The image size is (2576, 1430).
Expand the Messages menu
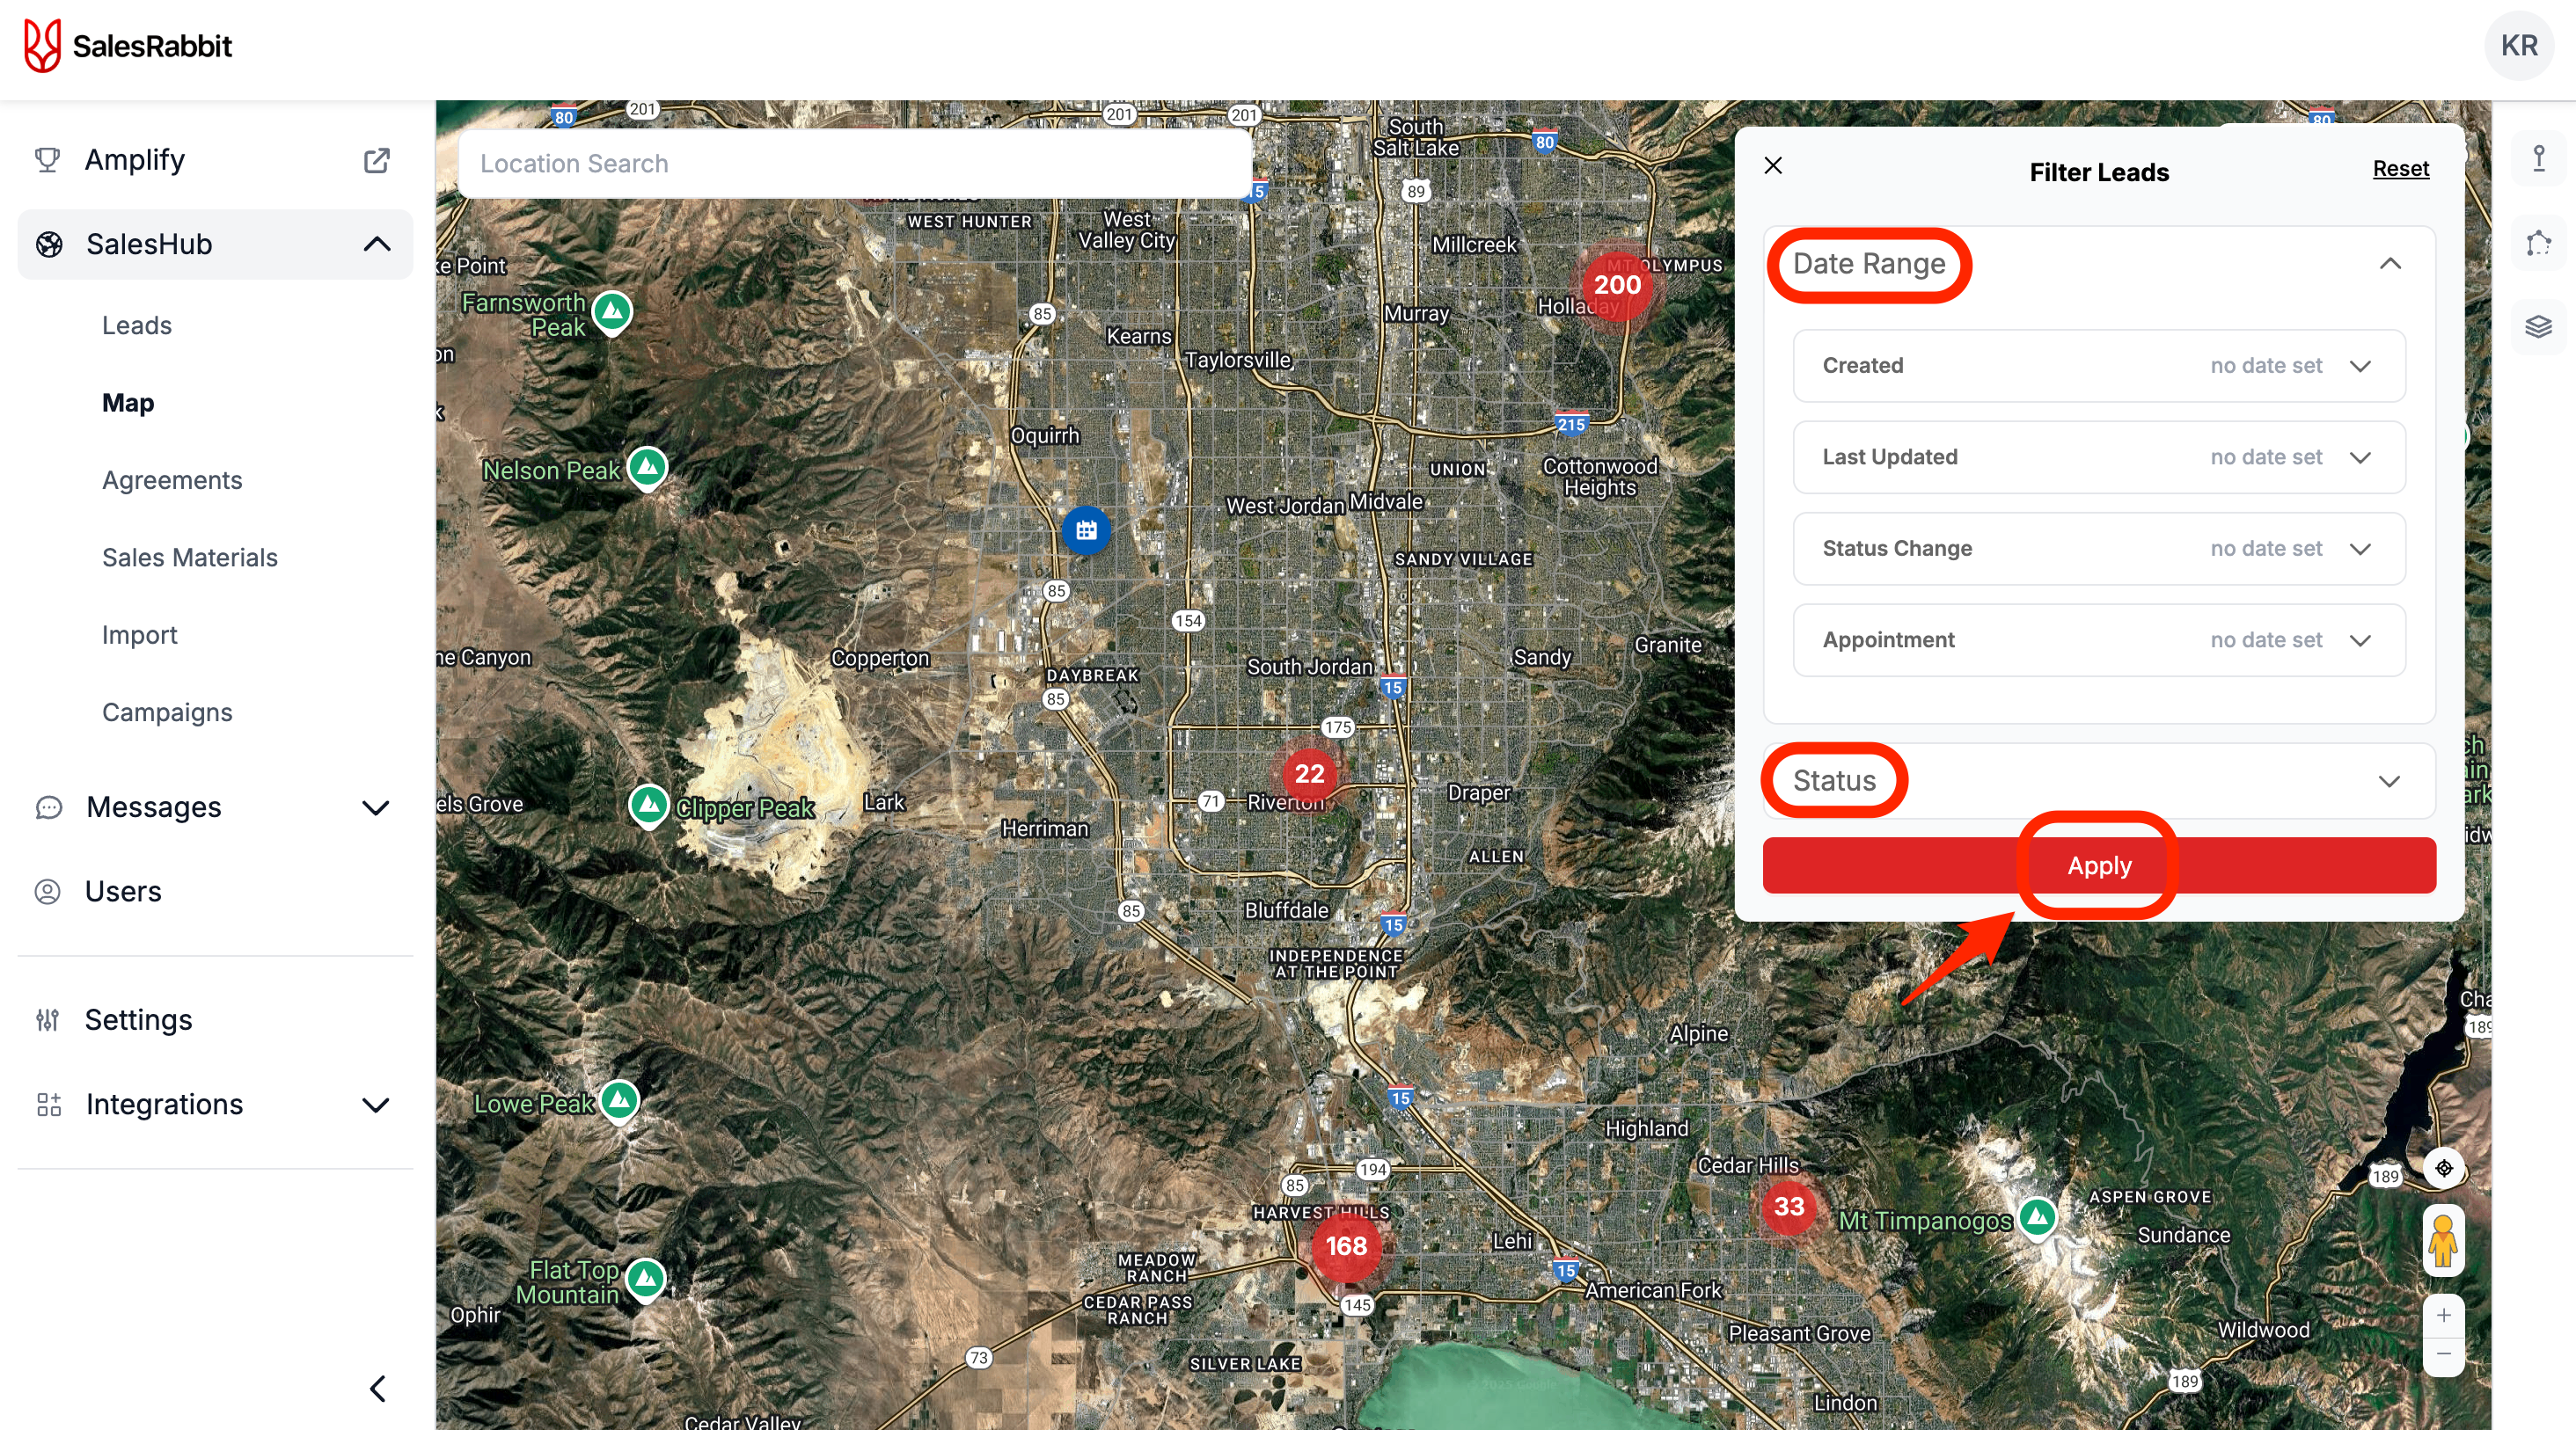(375, 807)
